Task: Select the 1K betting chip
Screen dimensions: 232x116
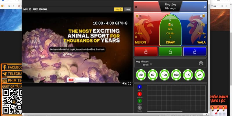Action: click(188, 75)
